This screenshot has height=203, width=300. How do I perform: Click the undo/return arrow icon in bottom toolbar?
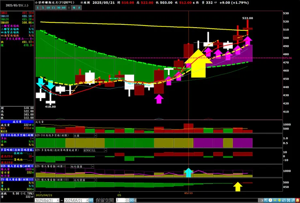pos(284,200)
